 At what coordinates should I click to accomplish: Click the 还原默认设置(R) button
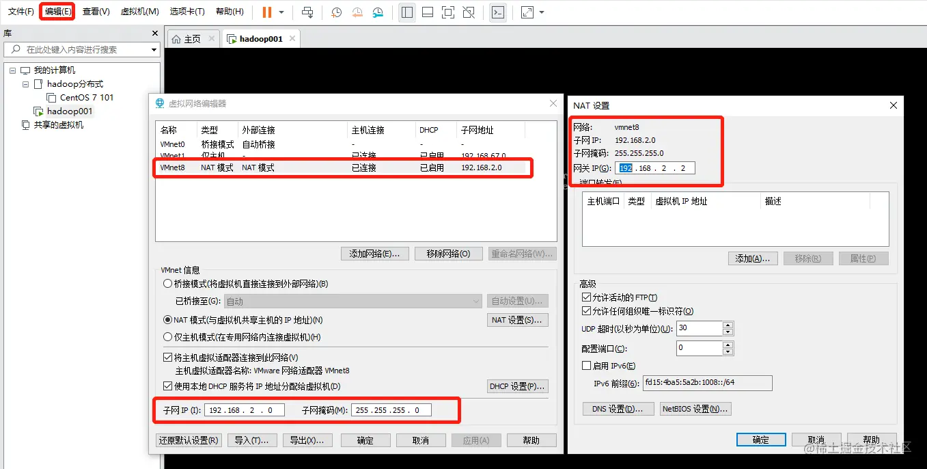click(x=189, y=440)
